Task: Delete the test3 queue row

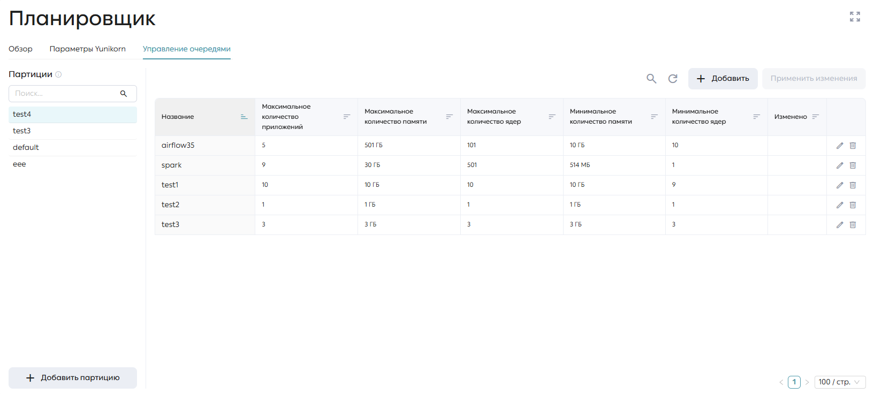Action: click(853, 225)
